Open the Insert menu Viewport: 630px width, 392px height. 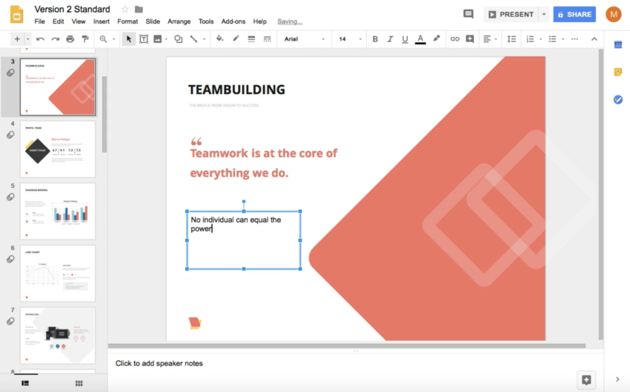[x=102, y=21]
